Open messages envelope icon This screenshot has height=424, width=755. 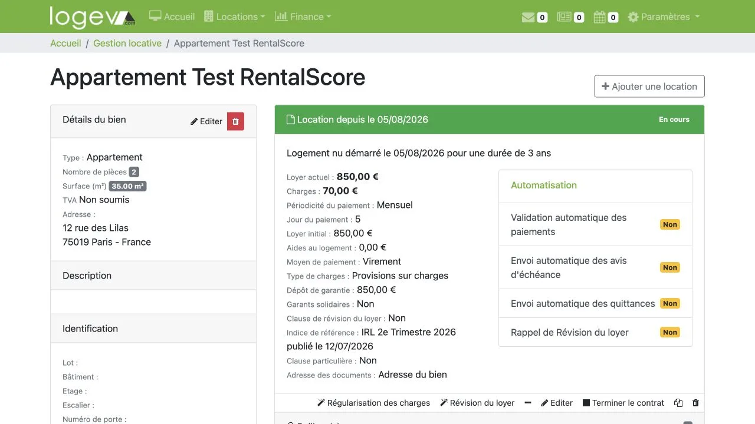(x=528, y=17)
